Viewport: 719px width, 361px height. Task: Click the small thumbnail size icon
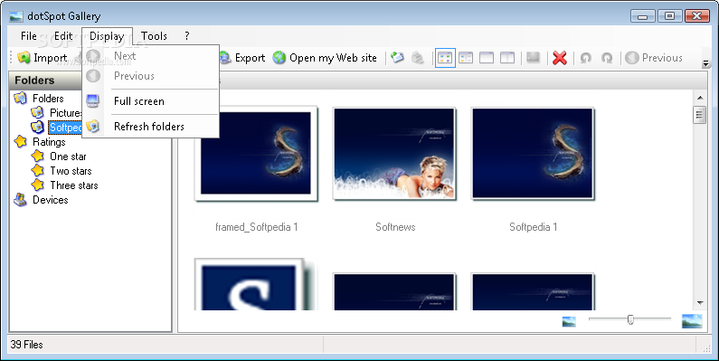pyautogui.click(x=569, y=321)
